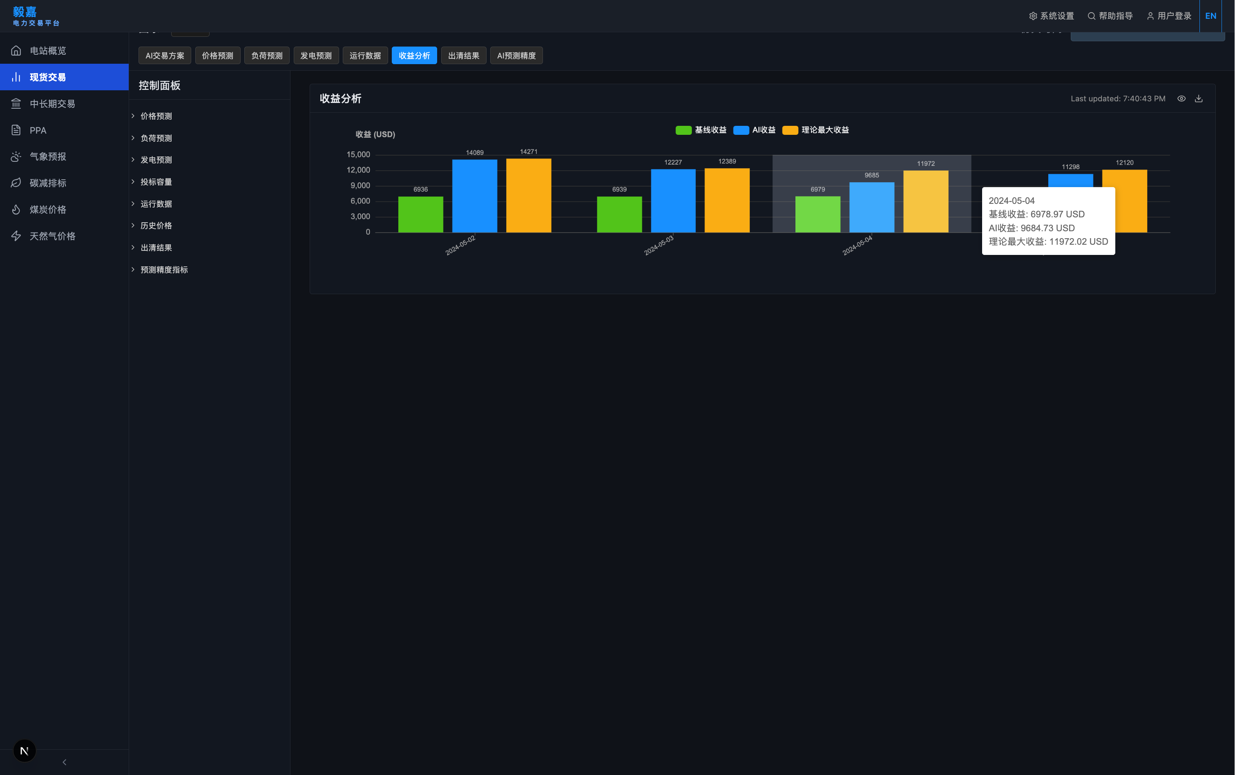Viewport: 1235px width, 775px height.
Task: Switch to the 负荷预测 tab
Action: tap(266, 56)
